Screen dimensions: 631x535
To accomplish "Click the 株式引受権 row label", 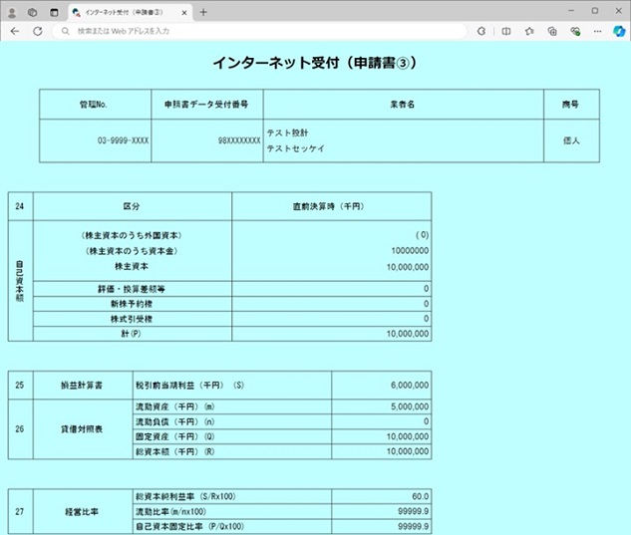I will tap(132, 319).
